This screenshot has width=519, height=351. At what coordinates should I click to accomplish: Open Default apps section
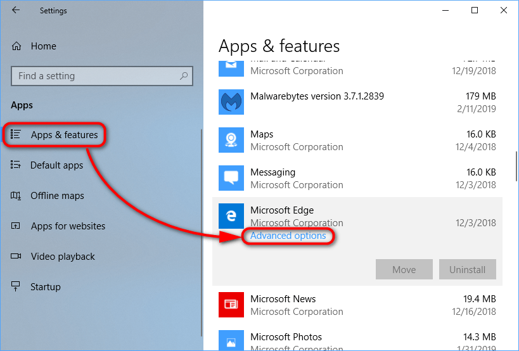tap(56, 165)
